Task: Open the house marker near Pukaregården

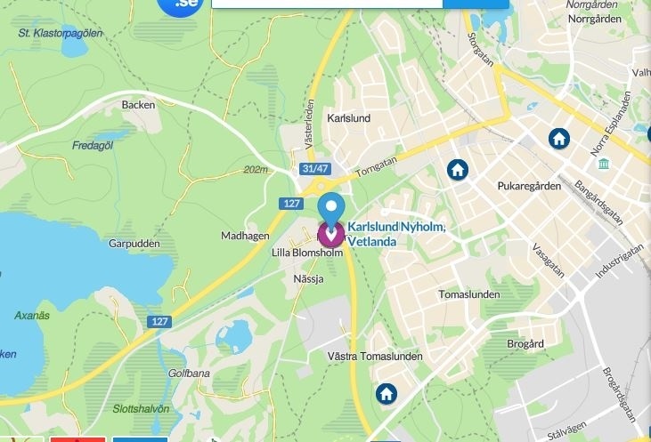Action: click(x=458, y=170)
